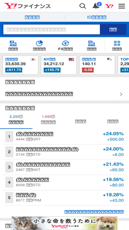
Task: Open notifications bell icon
Action: (x=97, y=6)
